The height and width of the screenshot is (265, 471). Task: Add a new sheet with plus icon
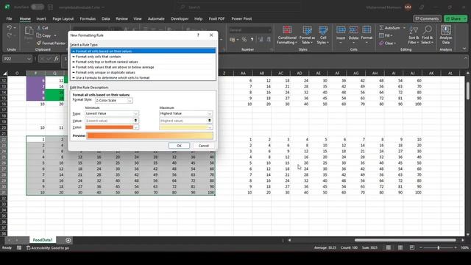[x=68, y=240]
